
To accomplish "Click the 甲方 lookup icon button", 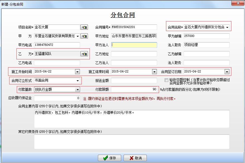I will point(84,36).
